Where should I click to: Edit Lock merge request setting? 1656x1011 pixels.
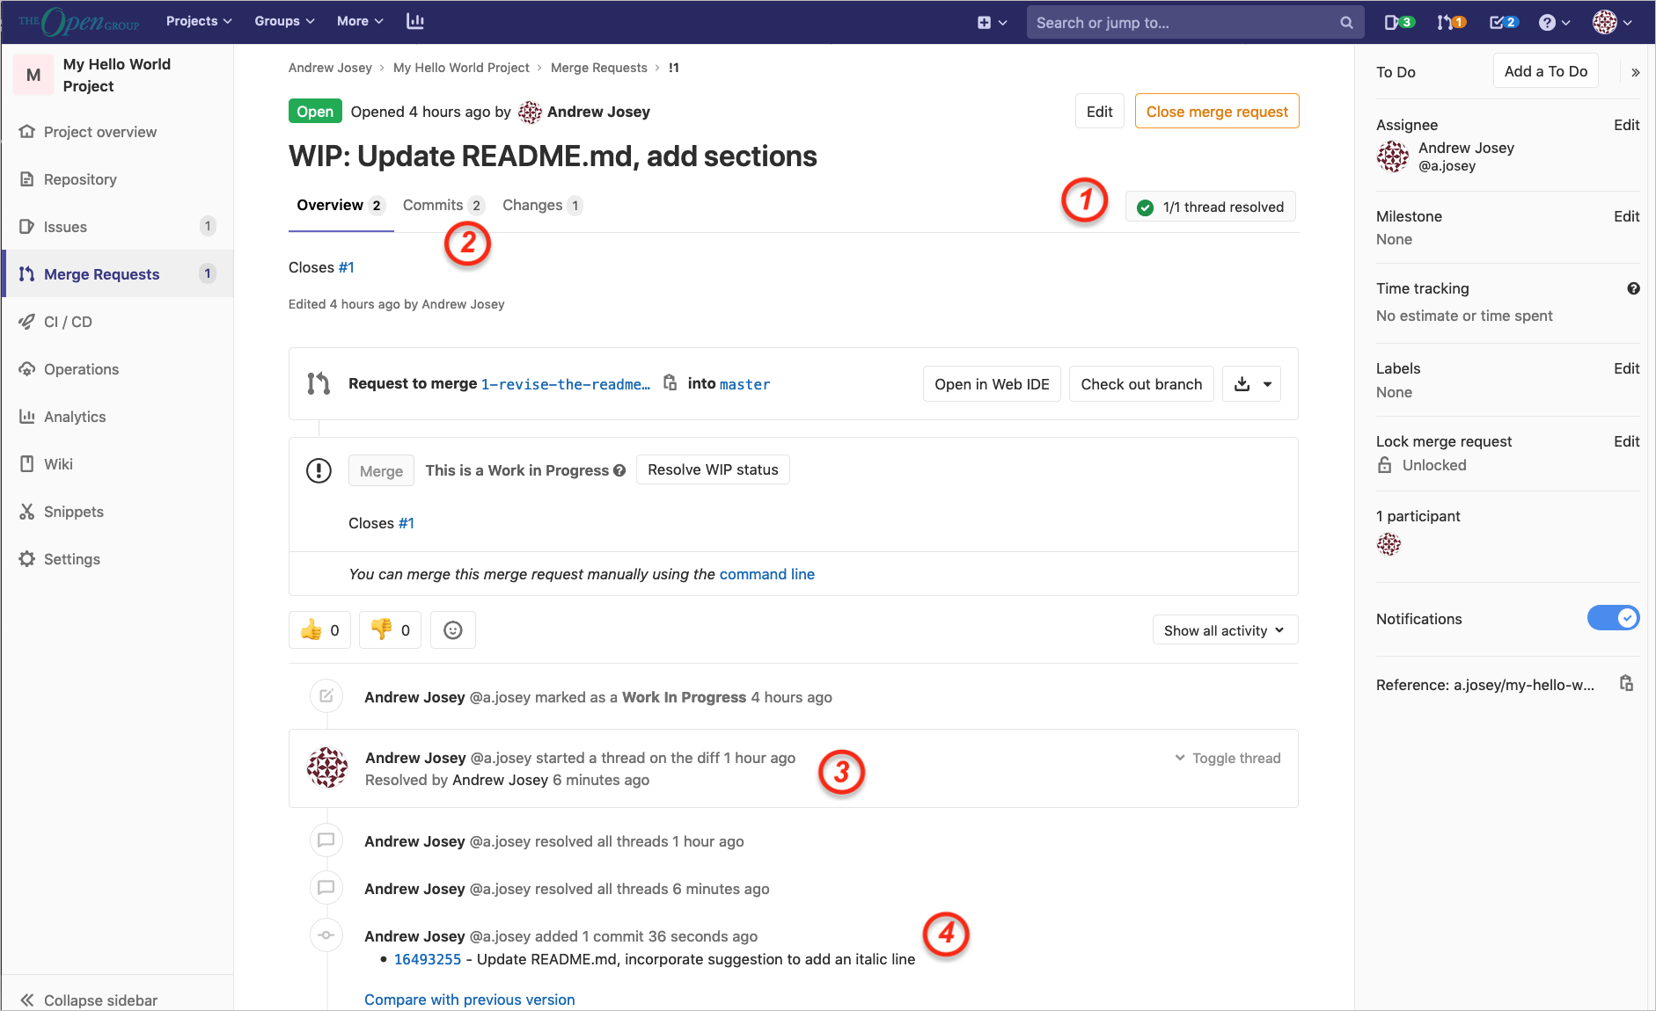point(1626,441)
